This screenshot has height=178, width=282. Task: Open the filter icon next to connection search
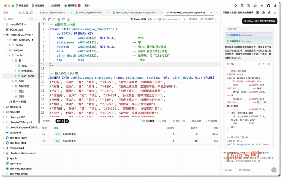(36, 19)
